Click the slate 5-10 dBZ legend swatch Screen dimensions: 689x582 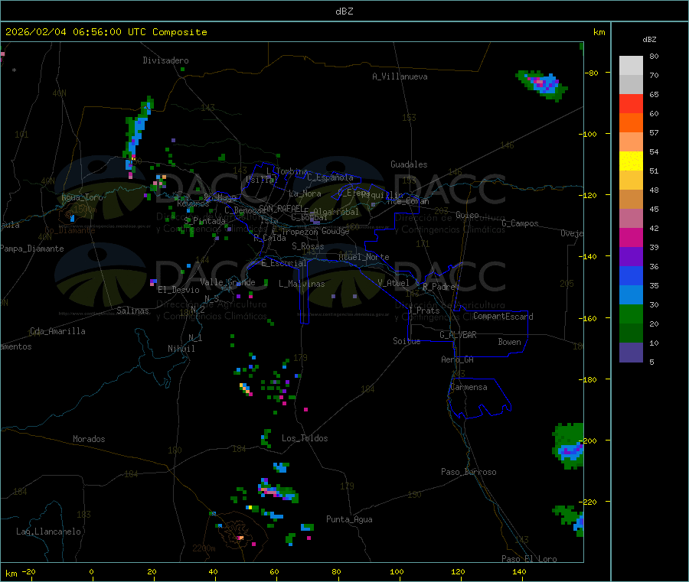pyautogui.click(x=631, y=353)
